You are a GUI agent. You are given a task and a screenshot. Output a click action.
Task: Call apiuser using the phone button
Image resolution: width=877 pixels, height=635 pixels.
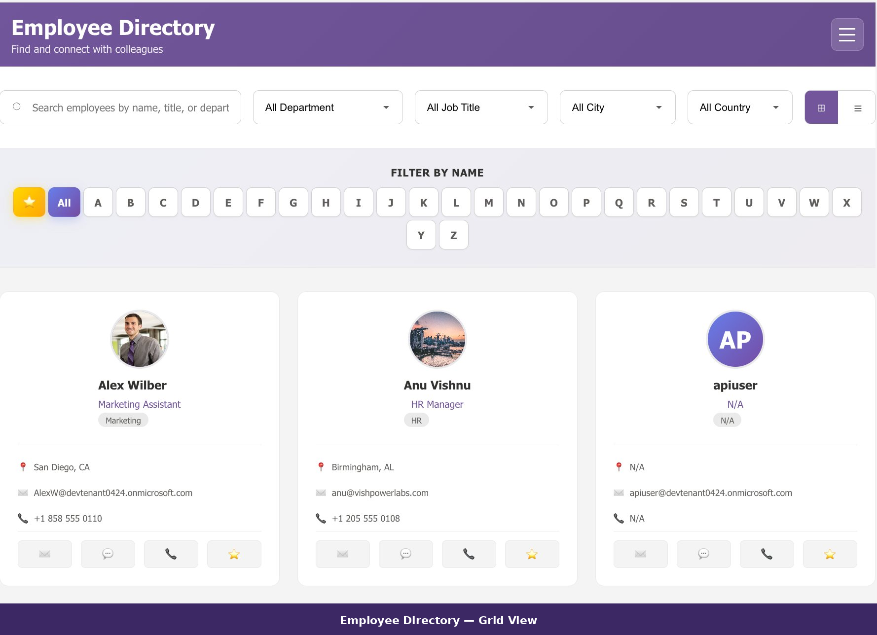coord(767,554)
